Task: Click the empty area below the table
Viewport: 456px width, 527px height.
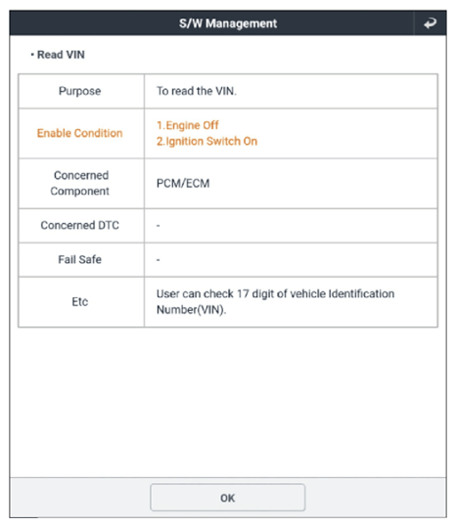Action: pos(228,402)
